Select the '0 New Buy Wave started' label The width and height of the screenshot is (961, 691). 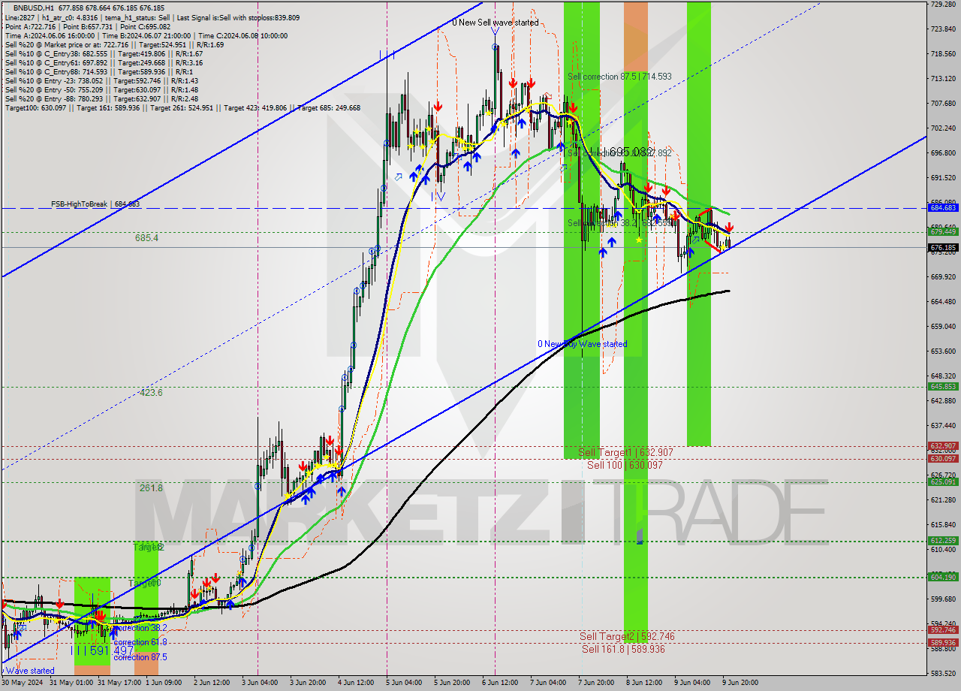click(582, 344)
